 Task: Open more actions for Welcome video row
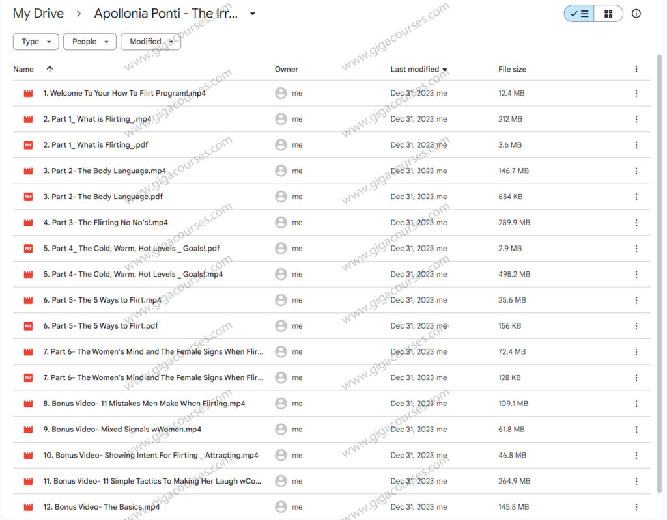point(636,94)
